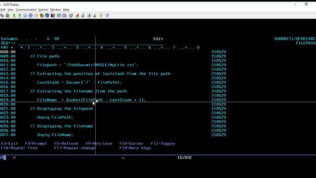This screenshot has width=316, height=178.
Task: Click the blue display screen toolbar icon
Action: pyautogui.click(x=25, y=15)
